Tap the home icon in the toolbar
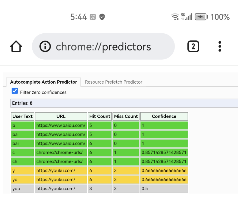238x215 pixels. [x=16, y=46]
